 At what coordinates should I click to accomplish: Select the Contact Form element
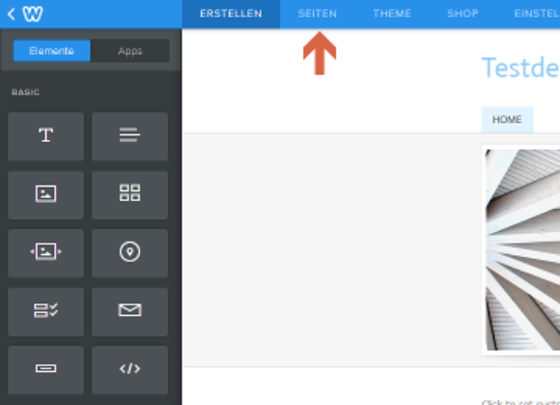pyautogui.click(x=45, y=311)
